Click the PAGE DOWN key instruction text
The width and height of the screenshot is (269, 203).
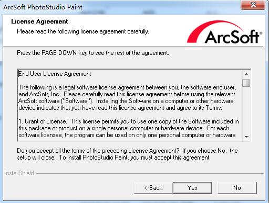click(x=93, y=53)
